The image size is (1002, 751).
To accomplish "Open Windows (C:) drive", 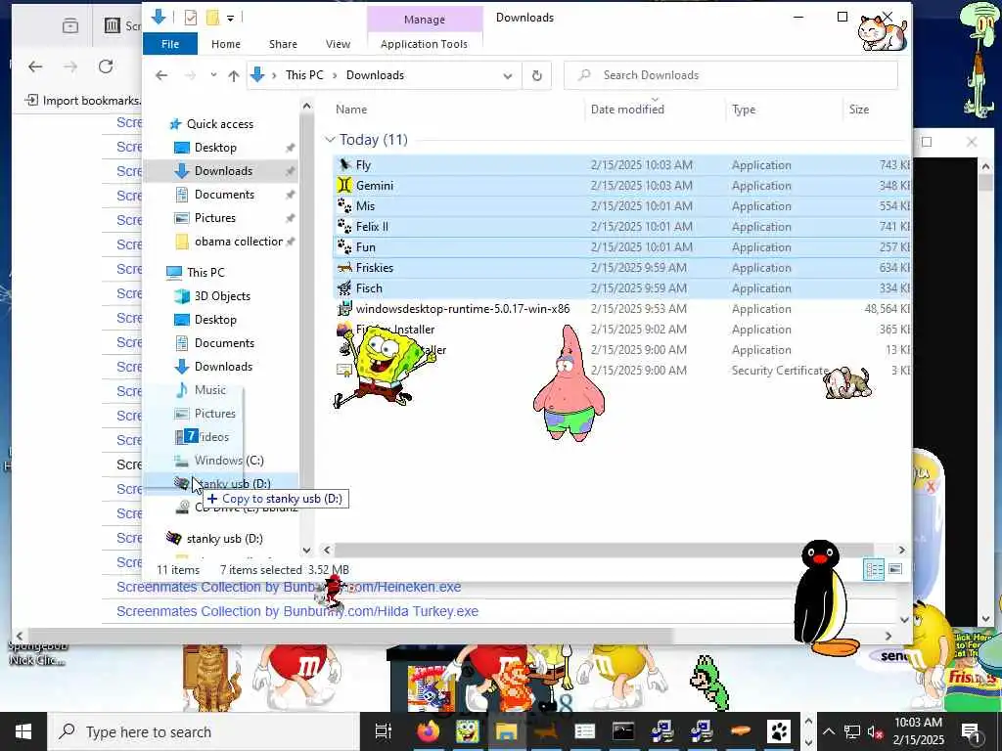I will [x=229, y=461].
